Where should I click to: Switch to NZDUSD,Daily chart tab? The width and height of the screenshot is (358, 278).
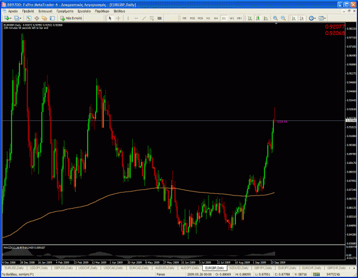click(x=240, y=268)
